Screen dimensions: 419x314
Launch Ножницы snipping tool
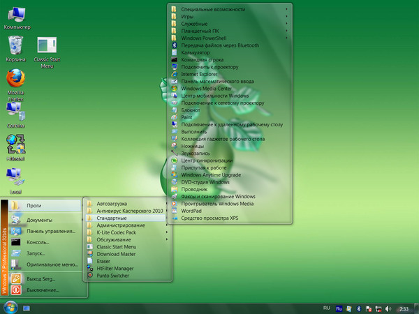[230, 146]
